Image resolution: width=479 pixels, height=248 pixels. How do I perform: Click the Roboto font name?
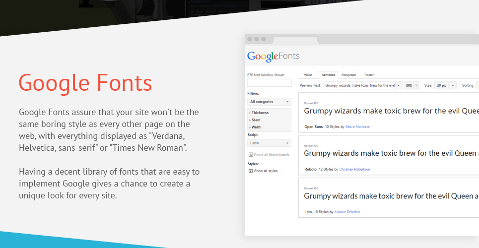point(310,169)
